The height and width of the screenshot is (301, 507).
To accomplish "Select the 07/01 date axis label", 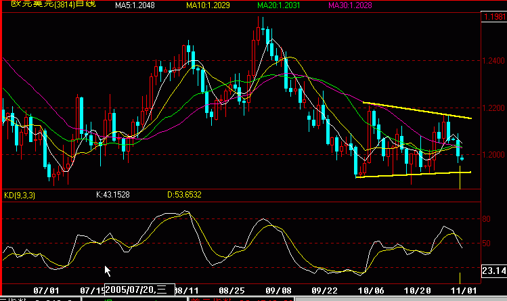I will (x=46, y=290).
